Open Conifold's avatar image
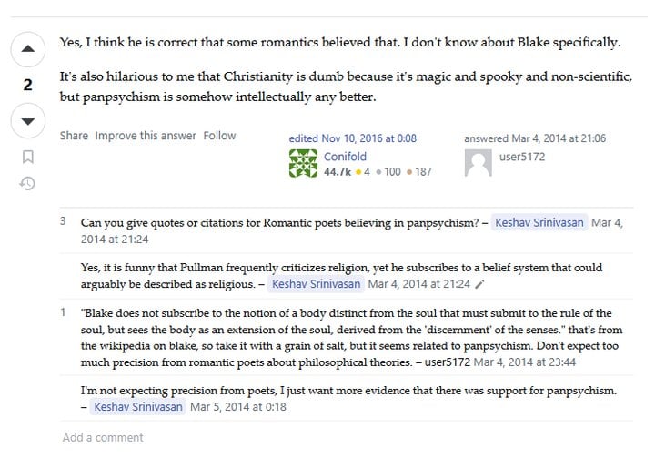The height and width of the screenshot is (459, 655). (x=303, y=163)
